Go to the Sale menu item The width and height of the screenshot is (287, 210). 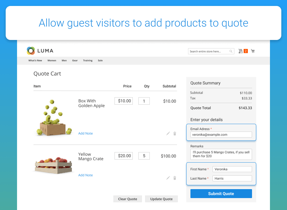(100, 61)
